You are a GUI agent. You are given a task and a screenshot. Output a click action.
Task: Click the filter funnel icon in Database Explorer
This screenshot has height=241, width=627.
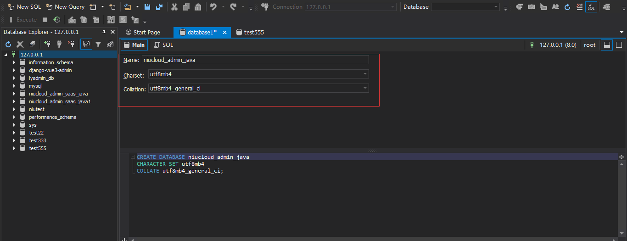coord(98,45)
